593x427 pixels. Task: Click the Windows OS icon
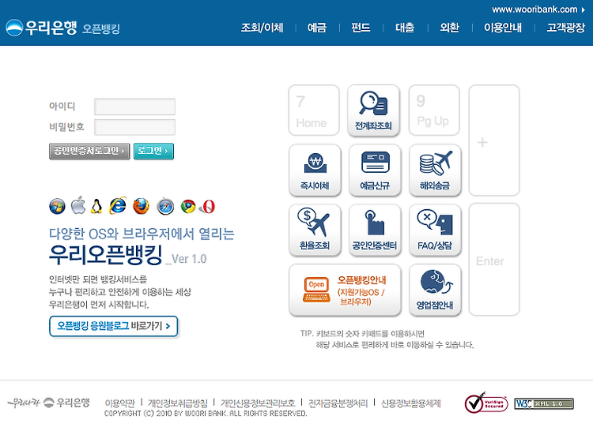coord(57,207)
